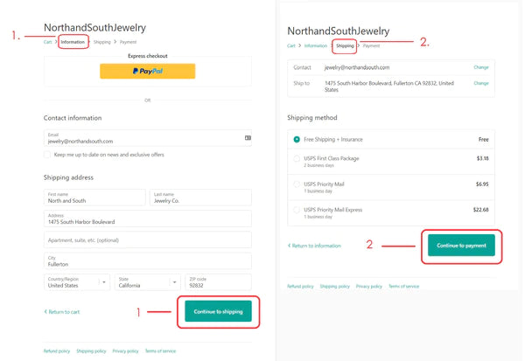The height and width of the screenshot is (361, 525).
Task: Select Free Shipping + Insurance radio button
Action: [x=297, y=140]
